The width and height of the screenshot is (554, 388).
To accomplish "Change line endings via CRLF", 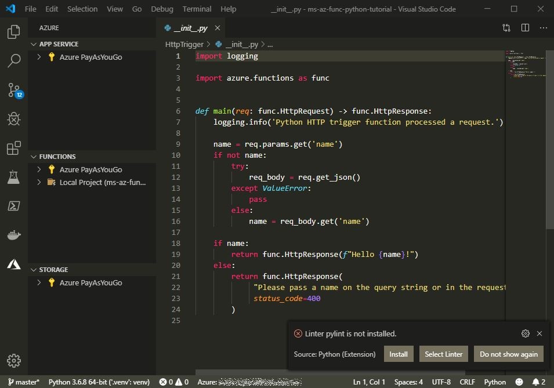I will (468, 382).
